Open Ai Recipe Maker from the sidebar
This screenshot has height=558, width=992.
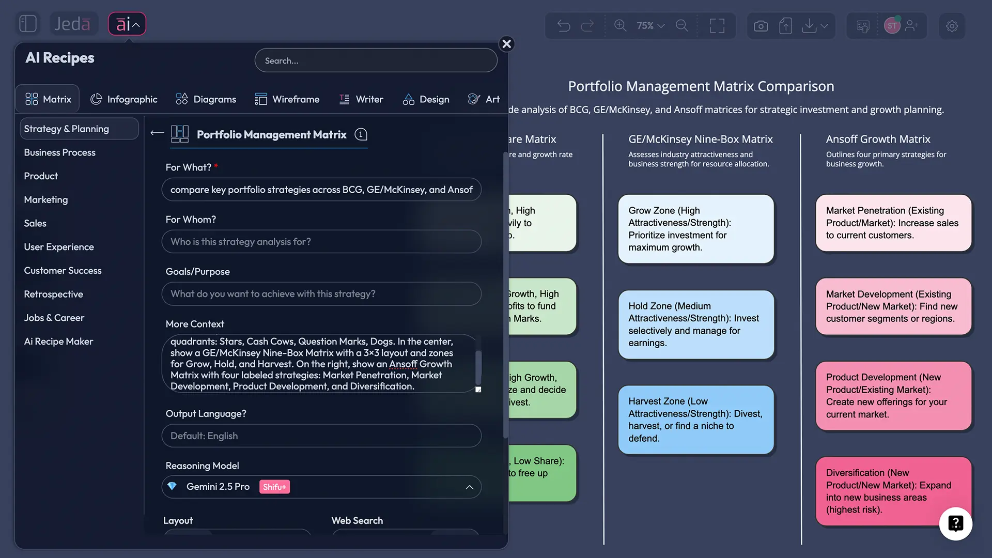tap(58, 341)
